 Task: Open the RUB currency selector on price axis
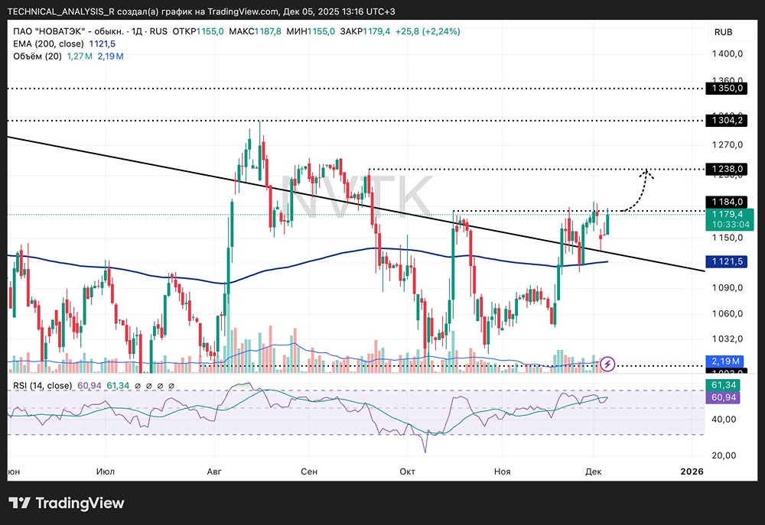tap(723, 32)
